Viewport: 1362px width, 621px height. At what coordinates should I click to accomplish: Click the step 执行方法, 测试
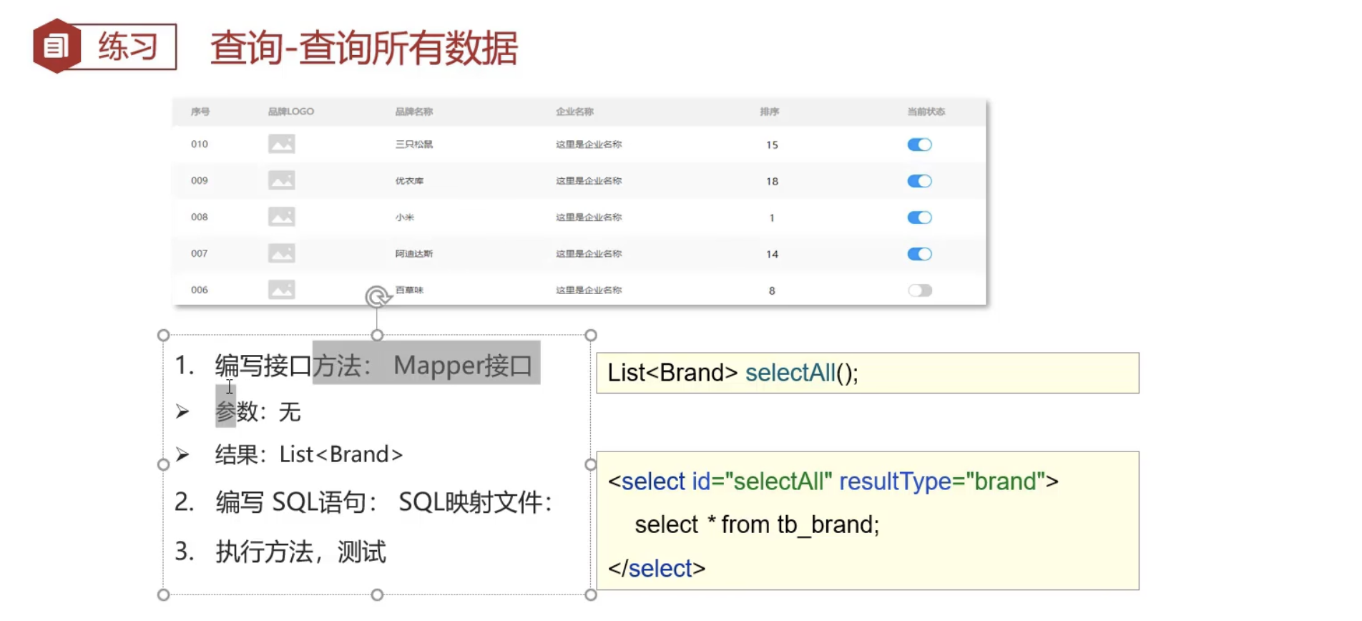[x=301, y=552]
